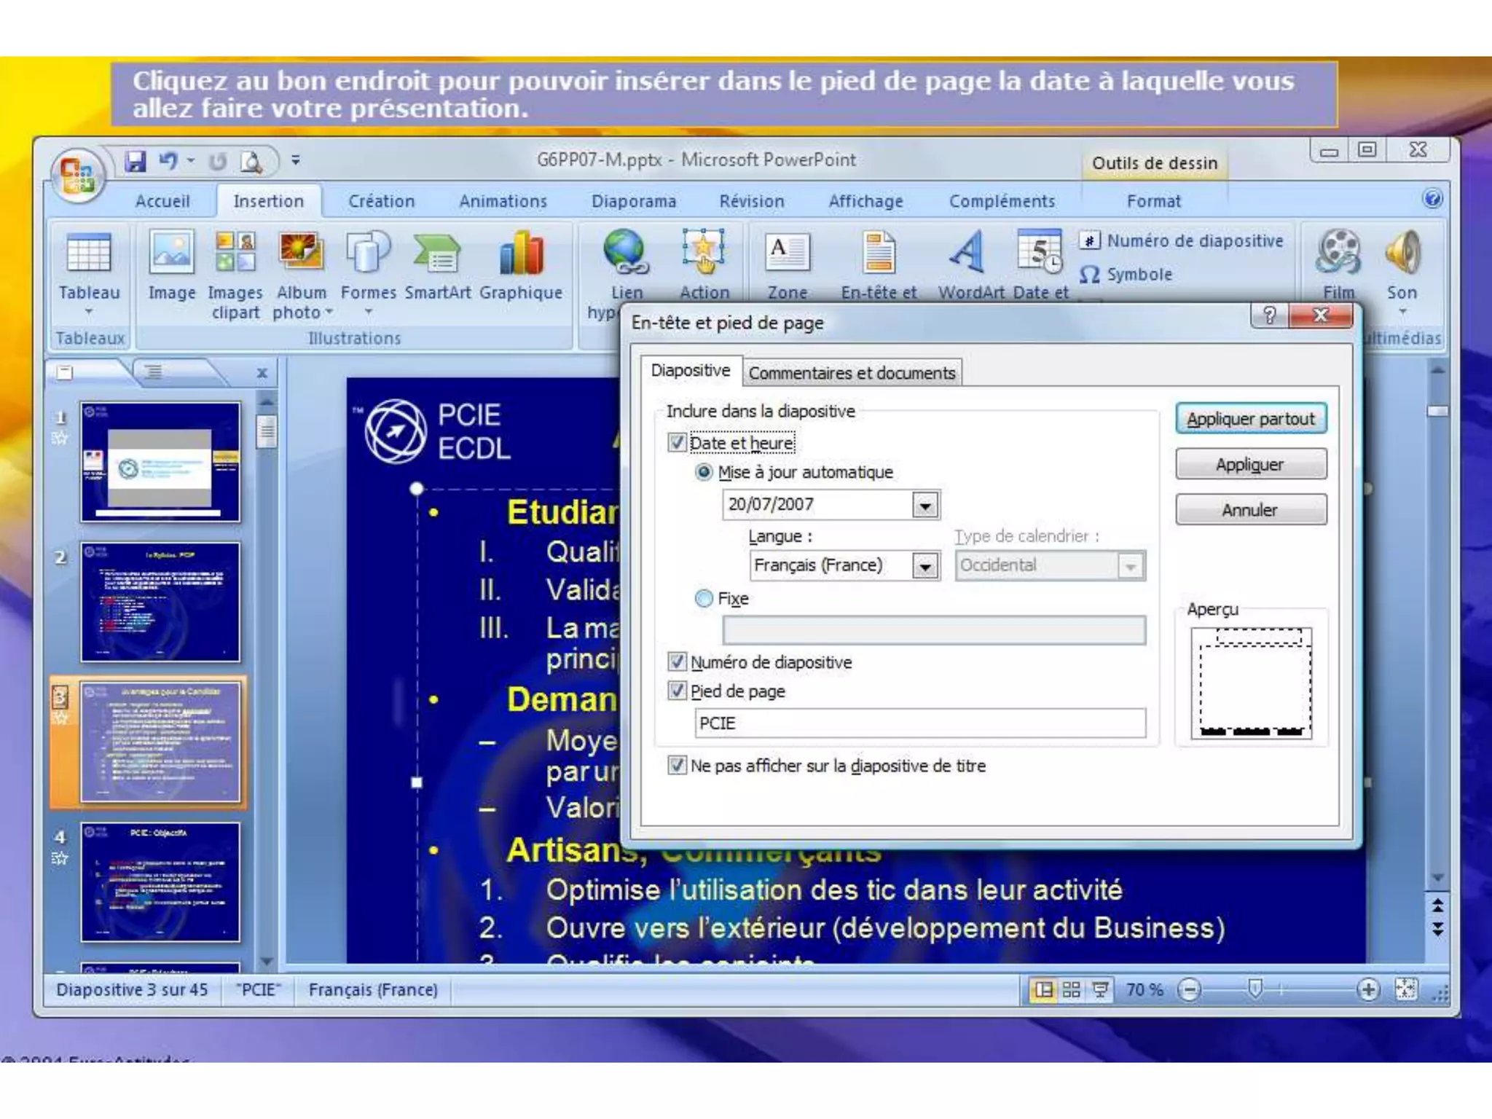Open print preview from Quick Access
This screenshot has height=1119, width=1492.
pyautogui.click(x=251, y=162)
